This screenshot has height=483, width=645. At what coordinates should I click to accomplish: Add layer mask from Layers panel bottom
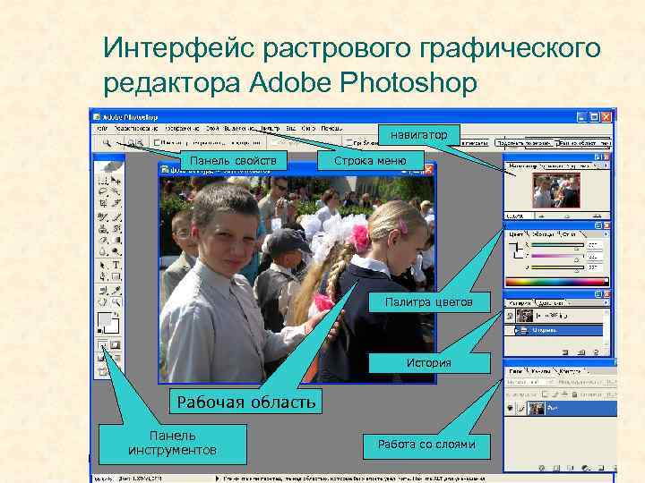click(555, 468)
